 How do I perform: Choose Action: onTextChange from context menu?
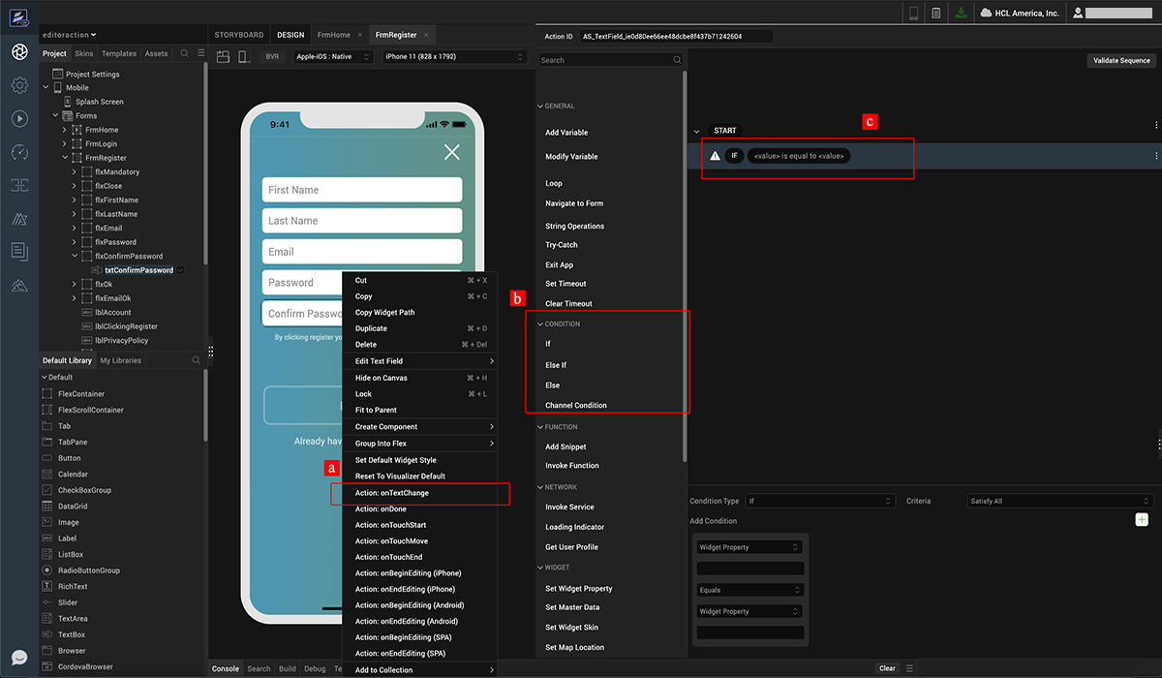(391, 493)
